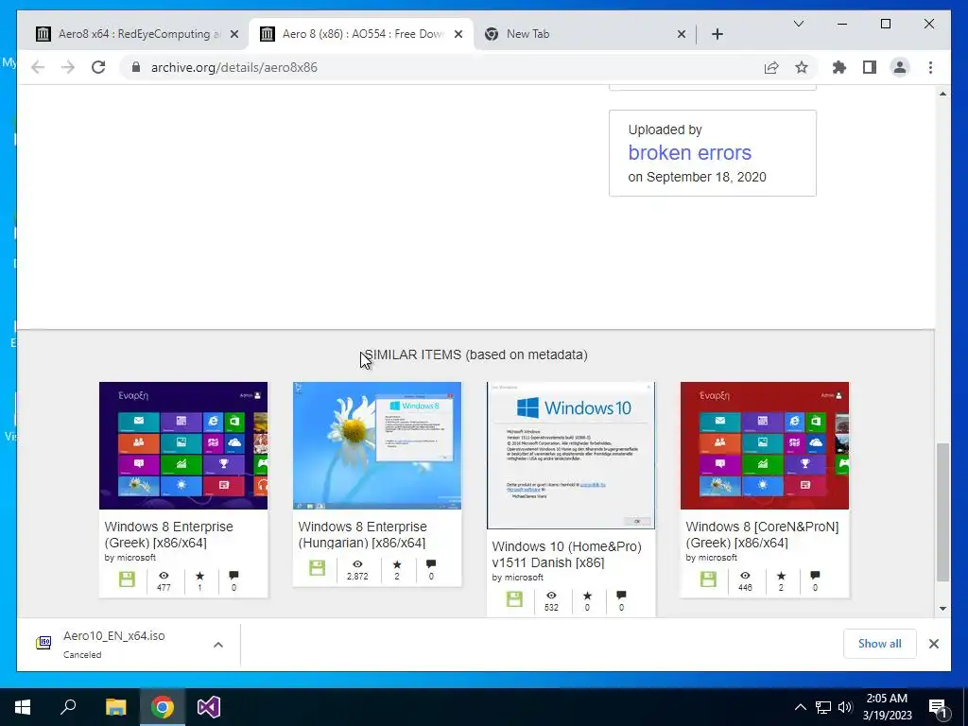Click reviews comment icon on Greek Enterprise card

click(x=233, y=576)
